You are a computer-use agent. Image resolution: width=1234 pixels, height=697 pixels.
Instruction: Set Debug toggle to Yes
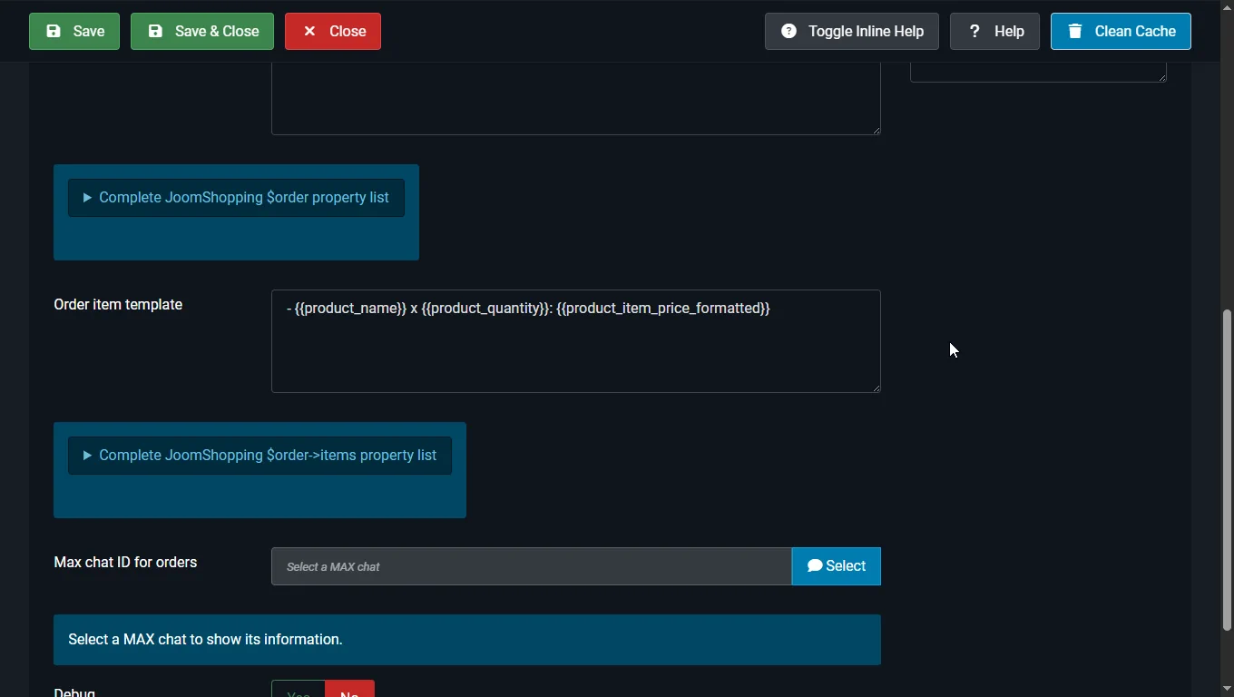[x=299, y=690]
